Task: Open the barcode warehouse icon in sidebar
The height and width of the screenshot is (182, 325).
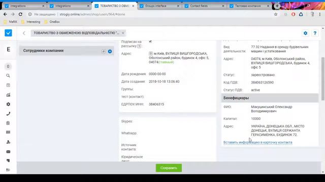Action: coord(8,132)
